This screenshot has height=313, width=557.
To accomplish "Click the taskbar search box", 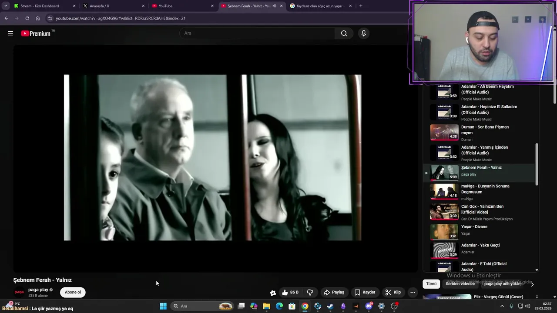I will coord(202,306).
